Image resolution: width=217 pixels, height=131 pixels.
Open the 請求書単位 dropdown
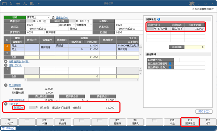pos(74,25)
